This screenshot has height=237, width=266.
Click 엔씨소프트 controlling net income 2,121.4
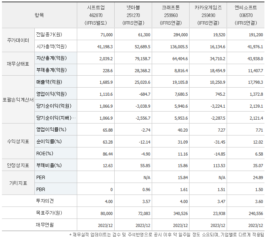coord(256,118)
